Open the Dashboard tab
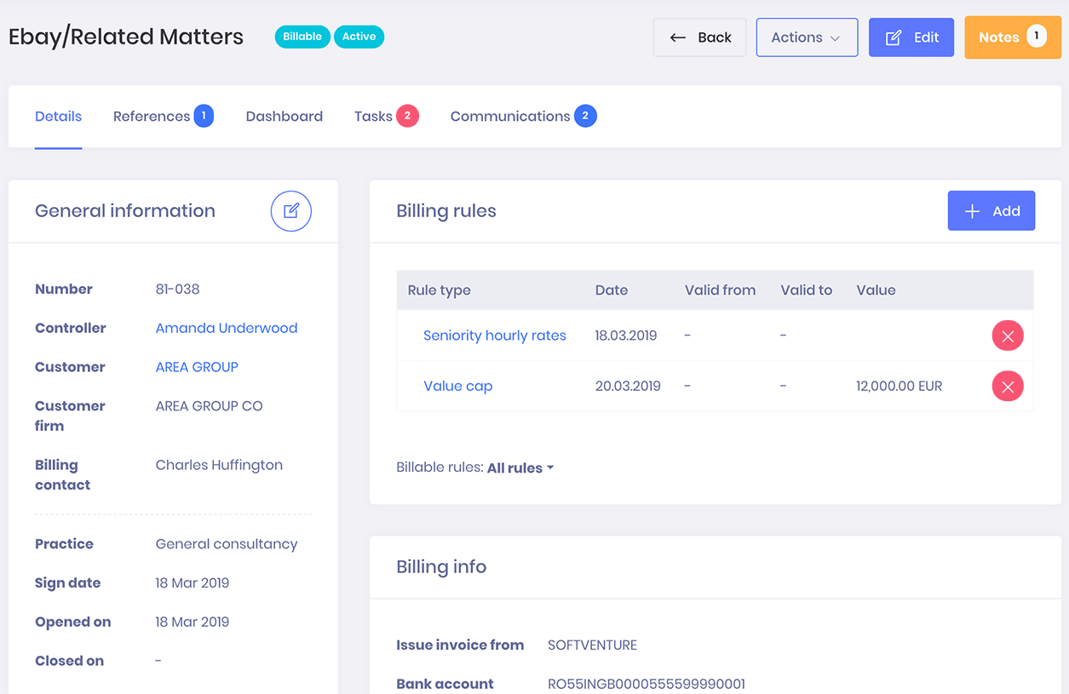This screenshot has height=694, width=1069. click(284, 117)
